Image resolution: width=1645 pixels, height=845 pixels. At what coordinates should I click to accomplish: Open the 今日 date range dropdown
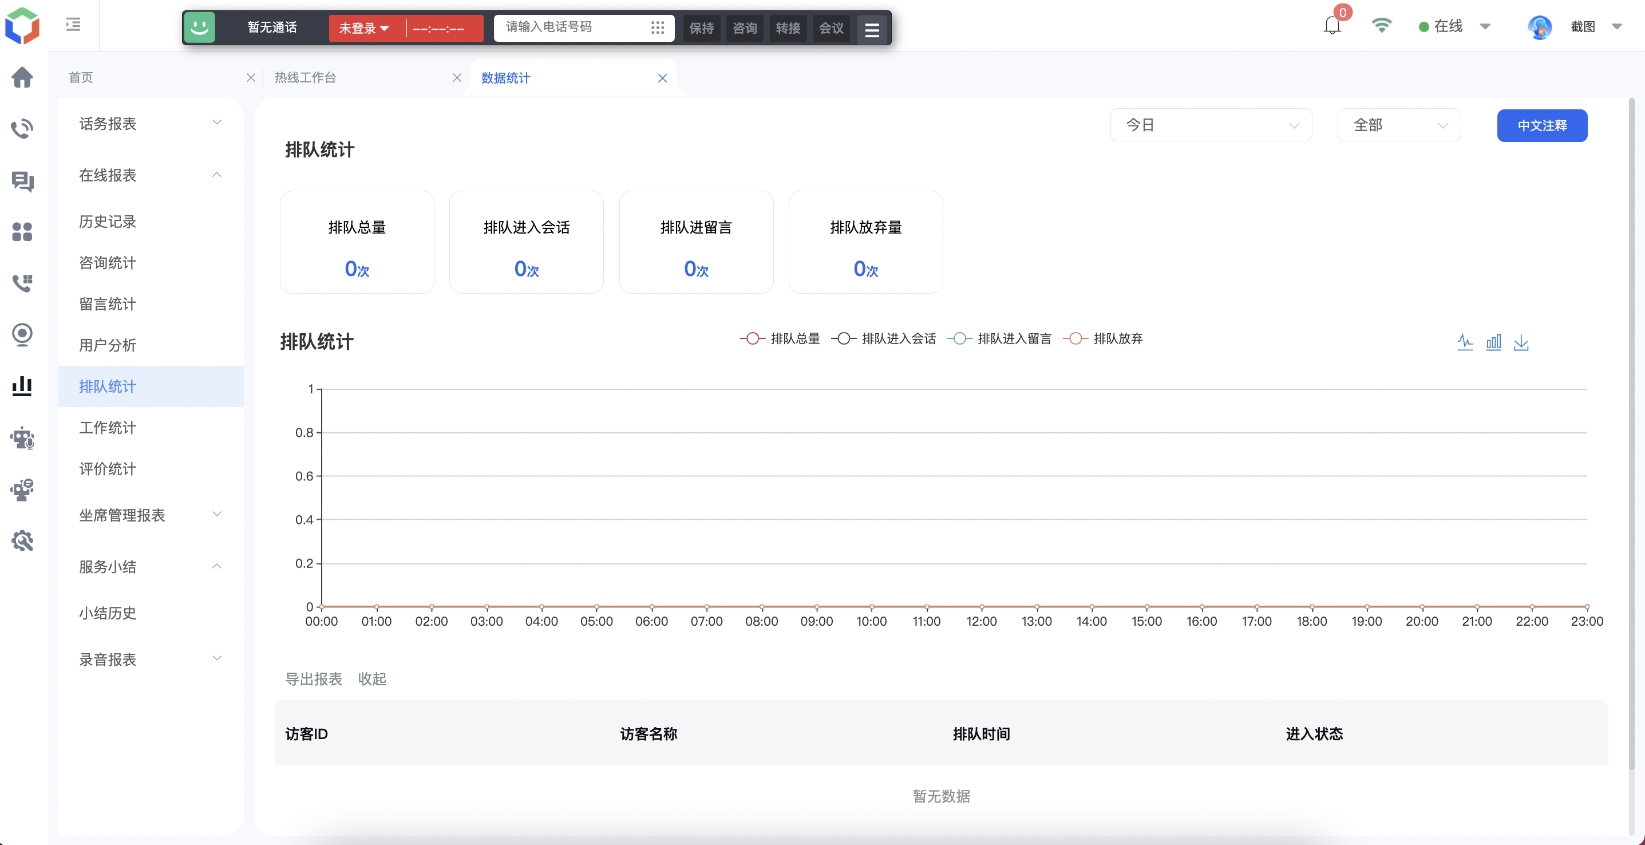(x=1211, y=125)
